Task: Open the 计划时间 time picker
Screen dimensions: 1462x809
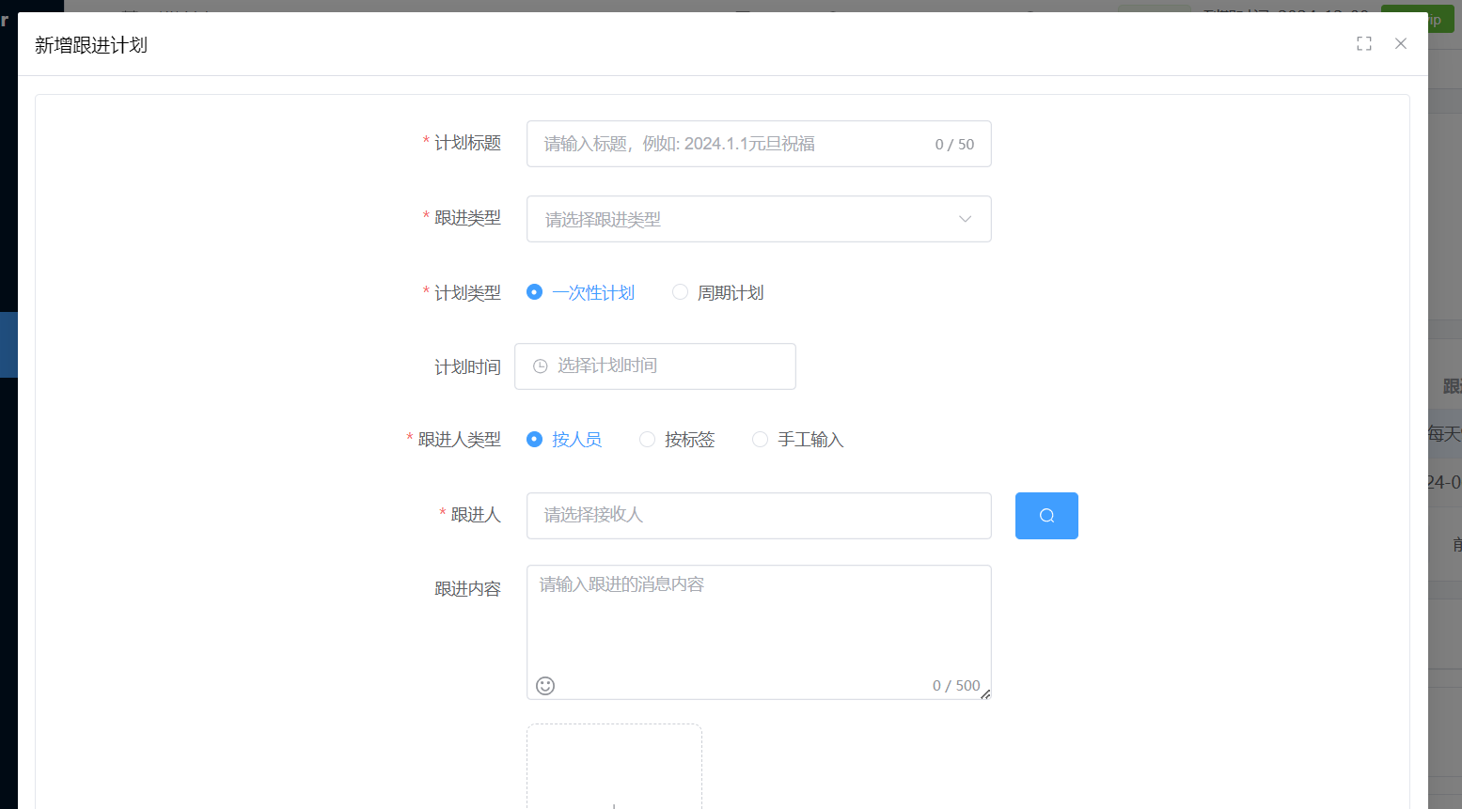Action: coord(655,366)
